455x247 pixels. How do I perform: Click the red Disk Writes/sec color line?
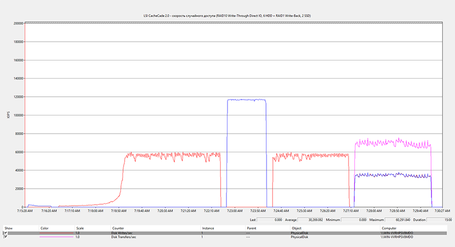[x=56, y=233]
